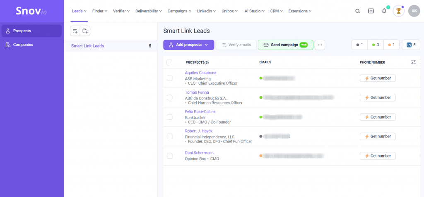The image size is (424, 197).
Task: Filter by LinkedIn count 5
Action: pyautogui.click(x=411, y=45)
